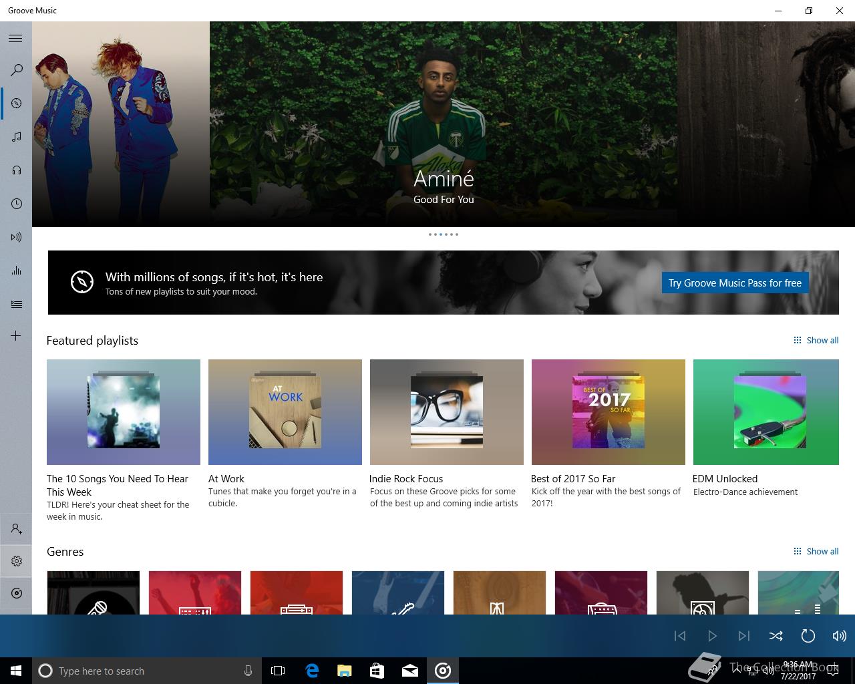Viewport: 855px width, 684px height.
Task: Click the 'Indie Rock Focus' title text
Action: [x=406, y=478]
